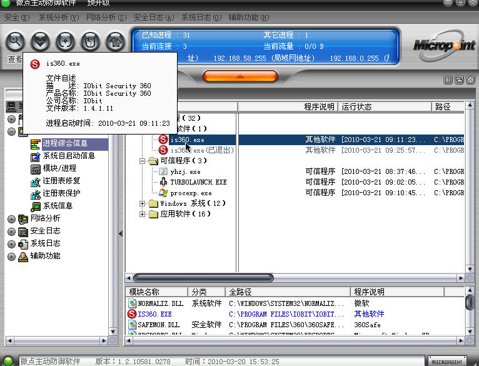Click the sidebar splitter collapse arrow
479x366 pixels.
(x=121, y=234)
